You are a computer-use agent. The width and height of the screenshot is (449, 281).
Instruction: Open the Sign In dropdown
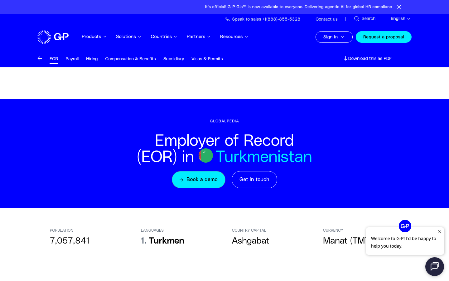click(334, 37)
